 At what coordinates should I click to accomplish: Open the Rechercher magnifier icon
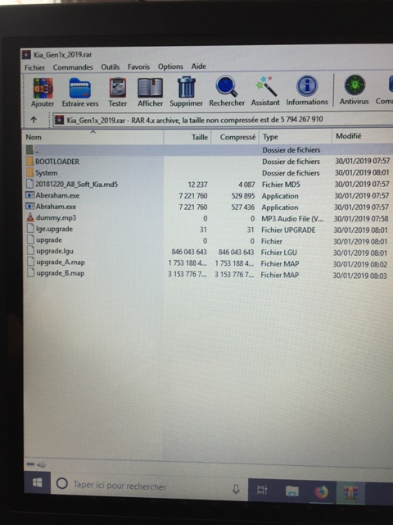[x=227, y=86]
